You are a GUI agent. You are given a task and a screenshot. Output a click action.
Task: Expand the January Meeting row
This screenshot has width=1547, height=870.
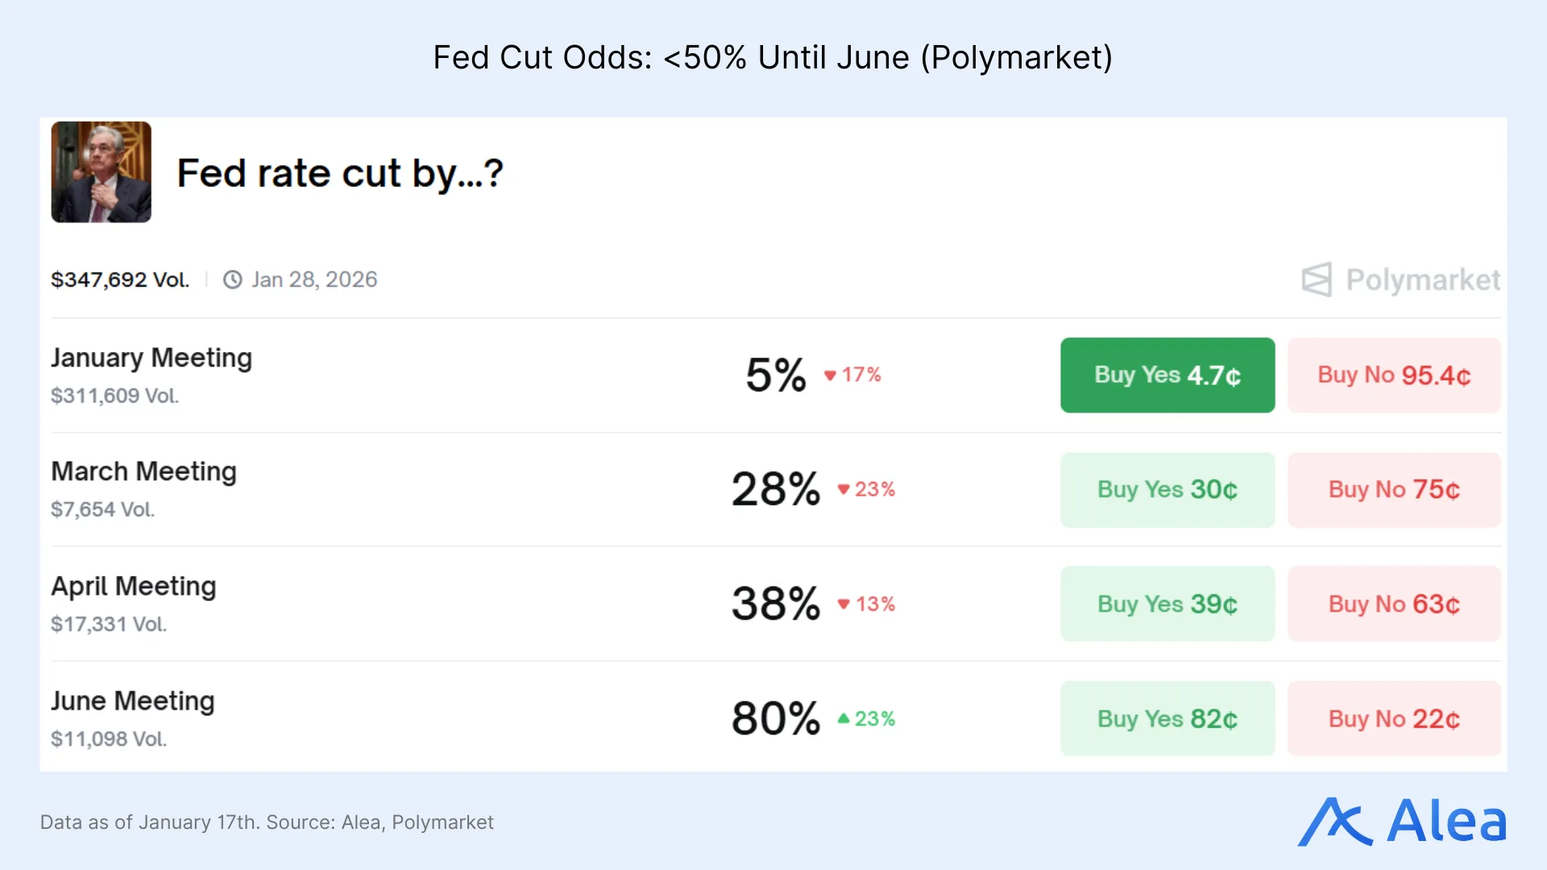(x=151, y=358)
